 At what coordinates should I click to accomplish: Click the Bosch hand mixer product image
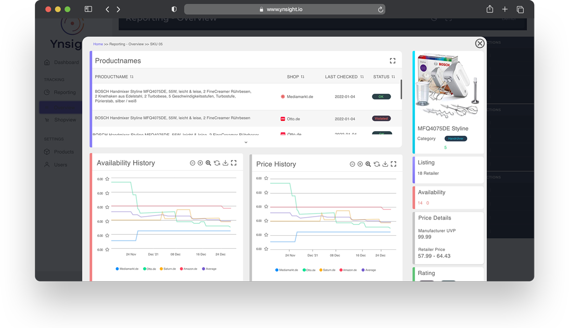coord(447,86)
